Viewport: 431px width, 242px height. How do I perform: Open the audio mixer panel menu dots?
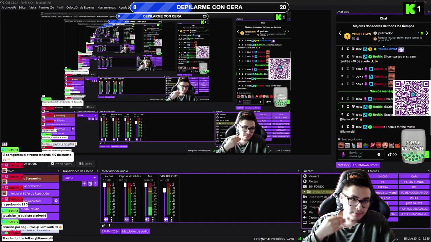(x=109, y=226)
